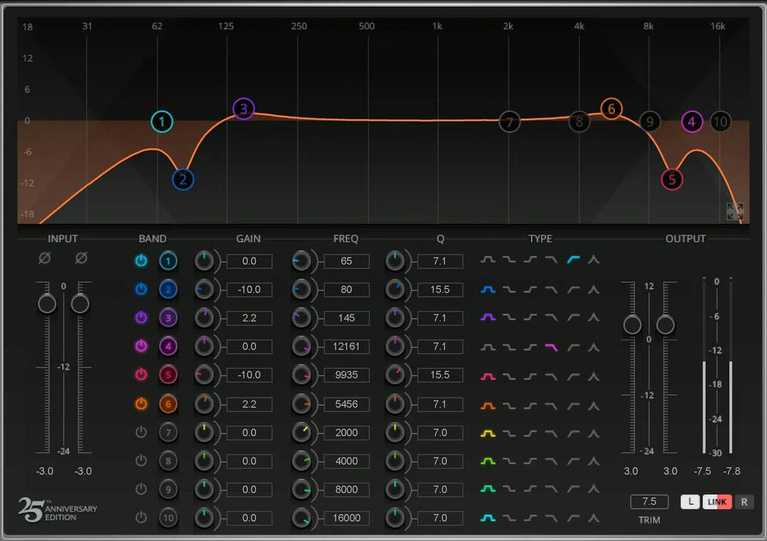Image resolution: width=767 pixels, height=541 pixels.
Task: Select notch filter type for band 5
Action: 594,375
